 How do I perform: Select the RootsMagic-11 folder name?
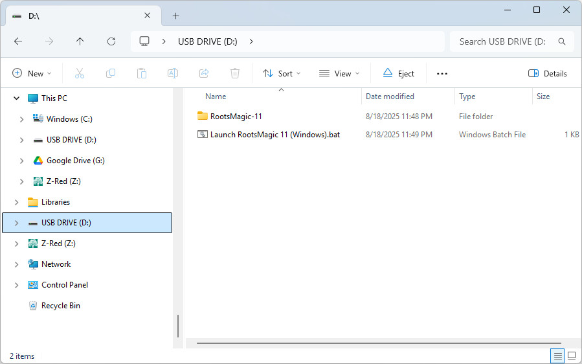(236, 116)
